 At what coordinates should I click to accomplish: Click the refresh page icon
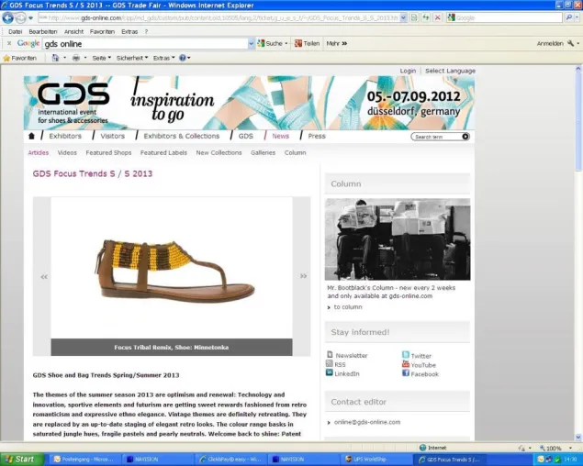(x=426, y=17)
